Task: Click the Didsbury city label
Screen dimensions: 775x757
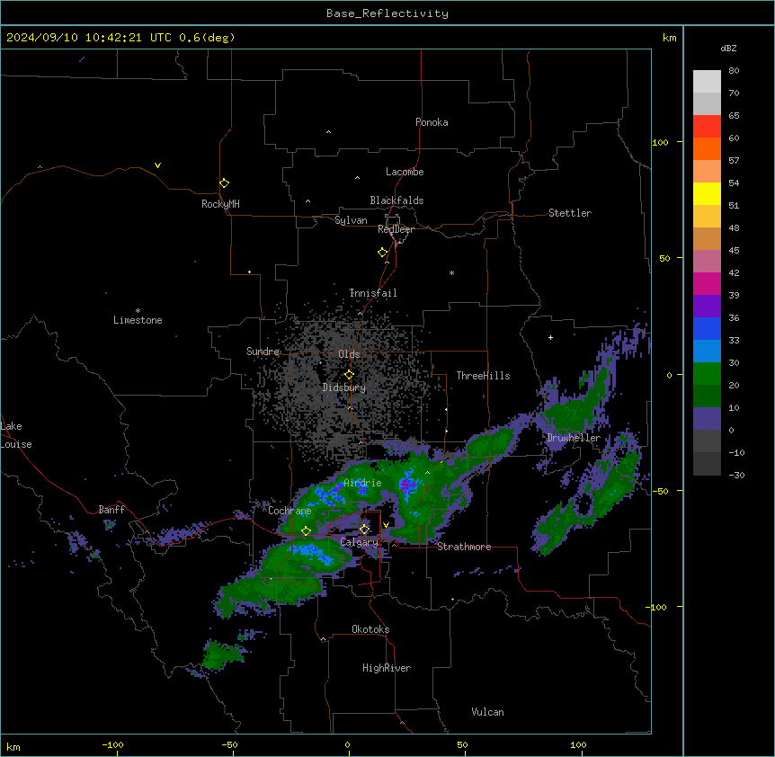Action: click(344, 387)
